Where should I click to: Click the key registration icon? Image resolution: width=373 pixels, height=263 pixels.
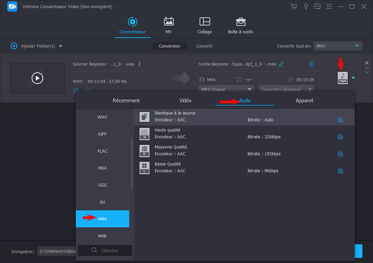[x=306, y=7]
